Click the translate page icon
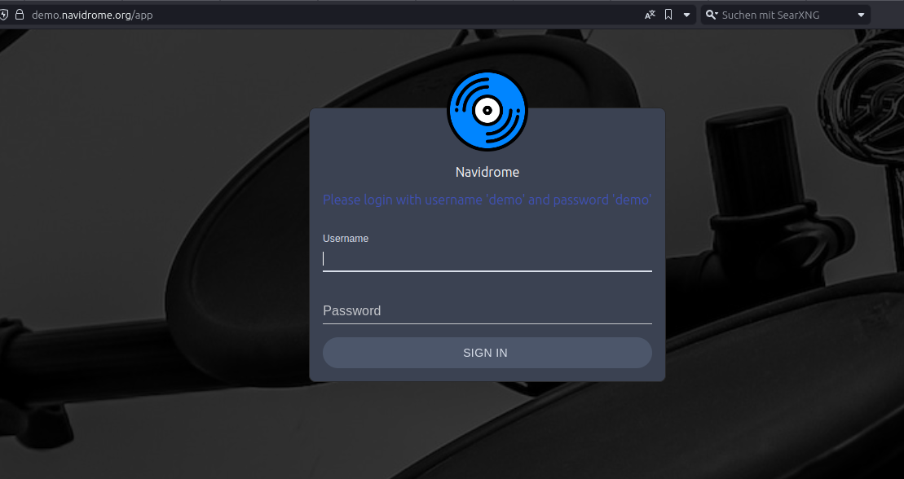The image size is (904, 479). [650, 15]
